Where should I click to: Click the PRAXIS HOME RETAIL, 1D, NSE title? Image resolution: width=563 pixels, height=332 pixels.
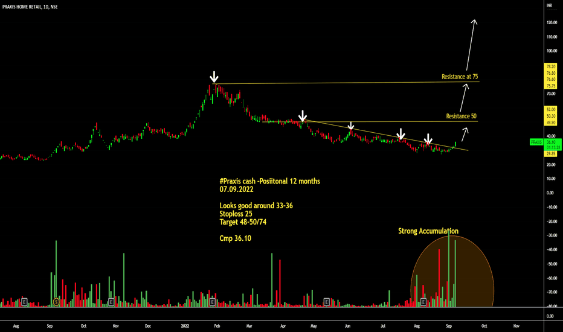[30, 7]
